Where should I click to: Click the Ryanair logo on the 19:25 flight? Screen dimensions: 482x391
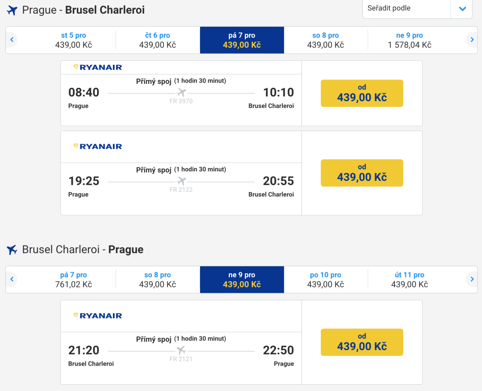(98, 146)
